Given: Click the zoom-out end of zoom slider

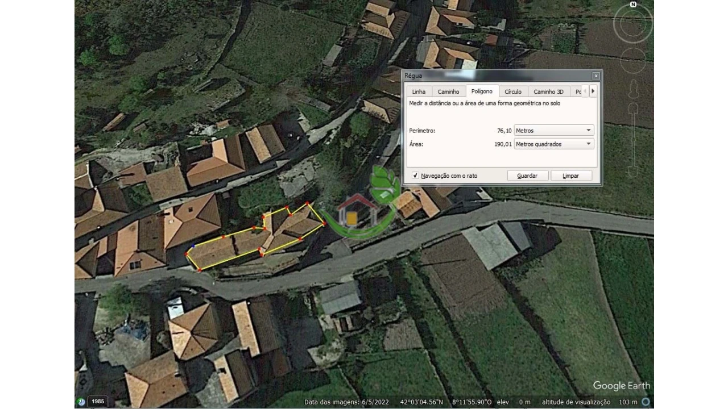Looking at the screenshot, I should pos(633,172).
